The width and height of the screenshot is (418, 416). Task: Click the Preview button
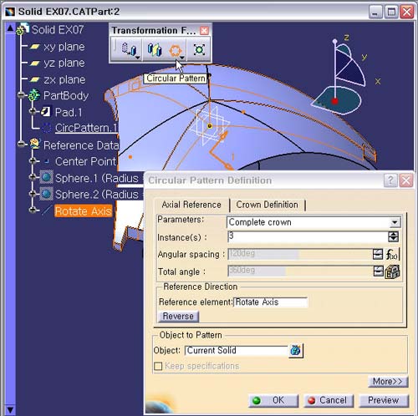(384, 400)
